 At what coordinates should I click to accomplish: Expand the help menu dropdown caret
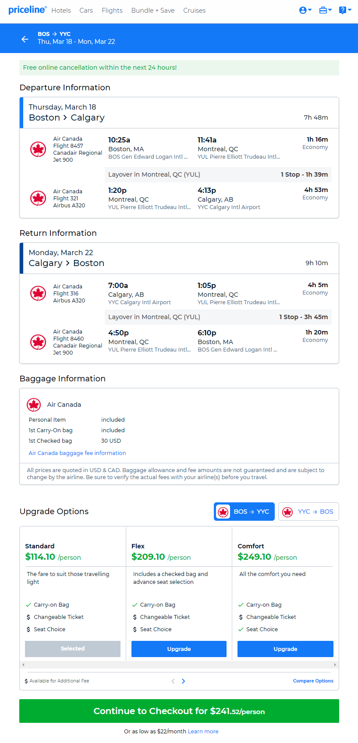click(350, 10)
